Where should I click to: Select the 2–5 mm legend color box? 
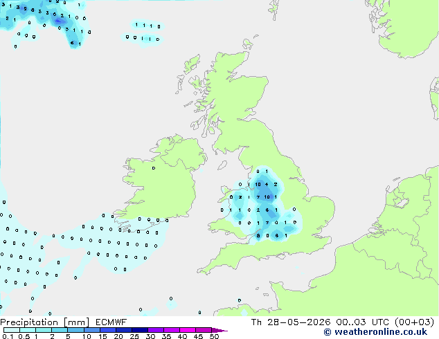click(x=60, y=330)
